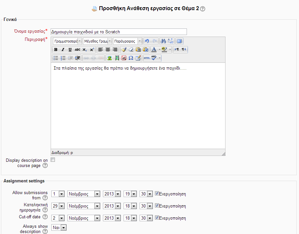
Task: Open background color picker dropdown arrow
Action: (x=170, y=50)
